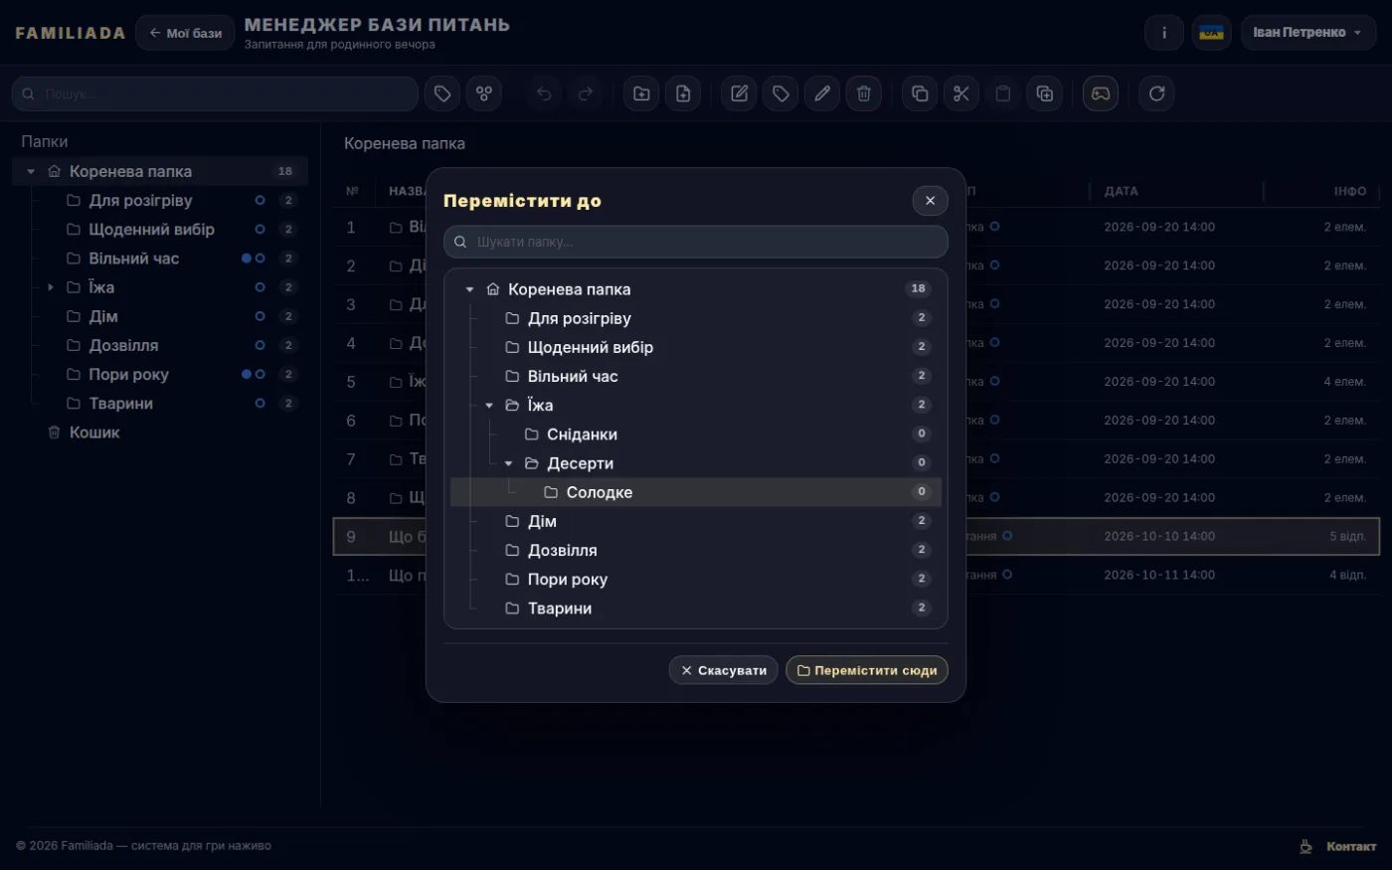Click the new folder icon in toolbar
Viewport: 1392px width, 870px height.
[641, 93]
